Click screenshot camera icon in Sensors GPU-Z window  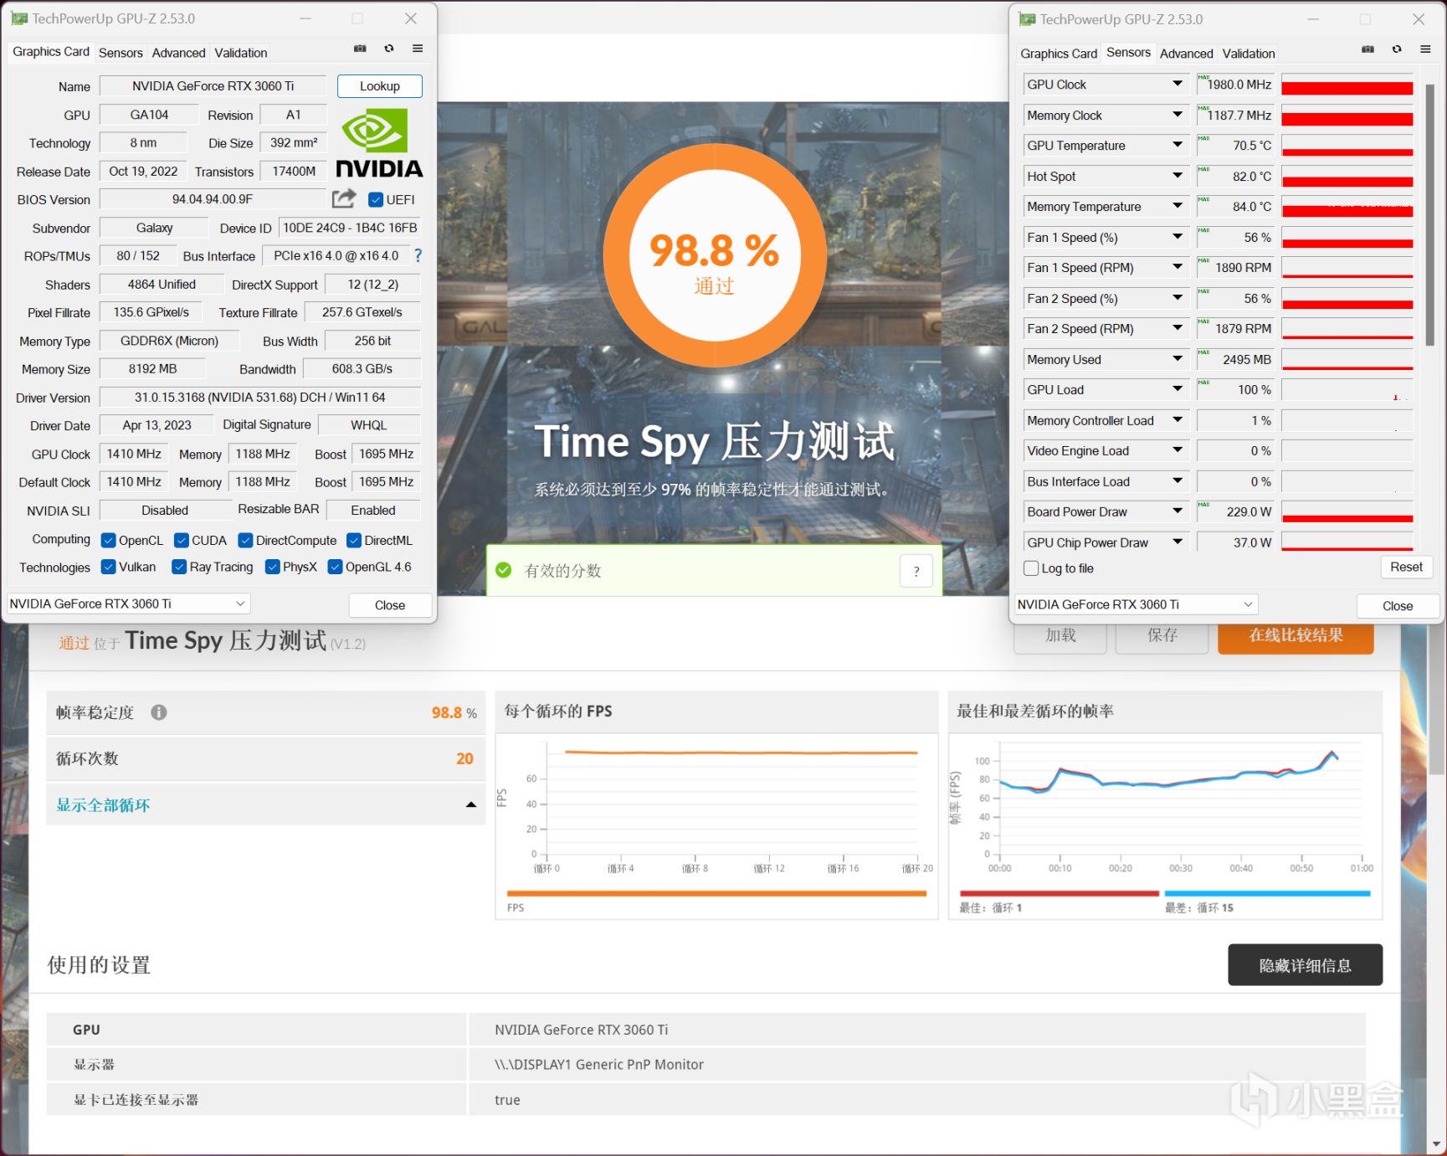[1367, 49]
